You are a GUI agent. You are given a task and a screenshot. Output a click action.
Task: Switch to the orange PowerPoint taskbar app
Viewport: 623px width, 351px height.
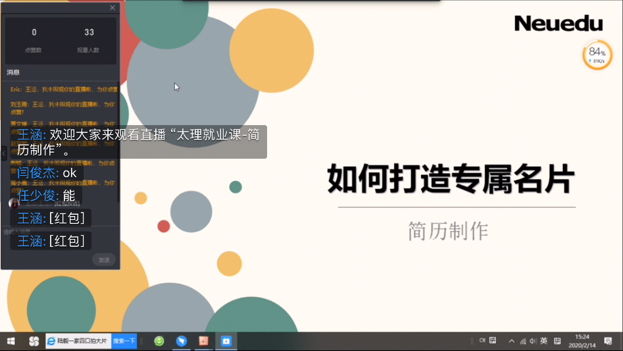point(204,341)
